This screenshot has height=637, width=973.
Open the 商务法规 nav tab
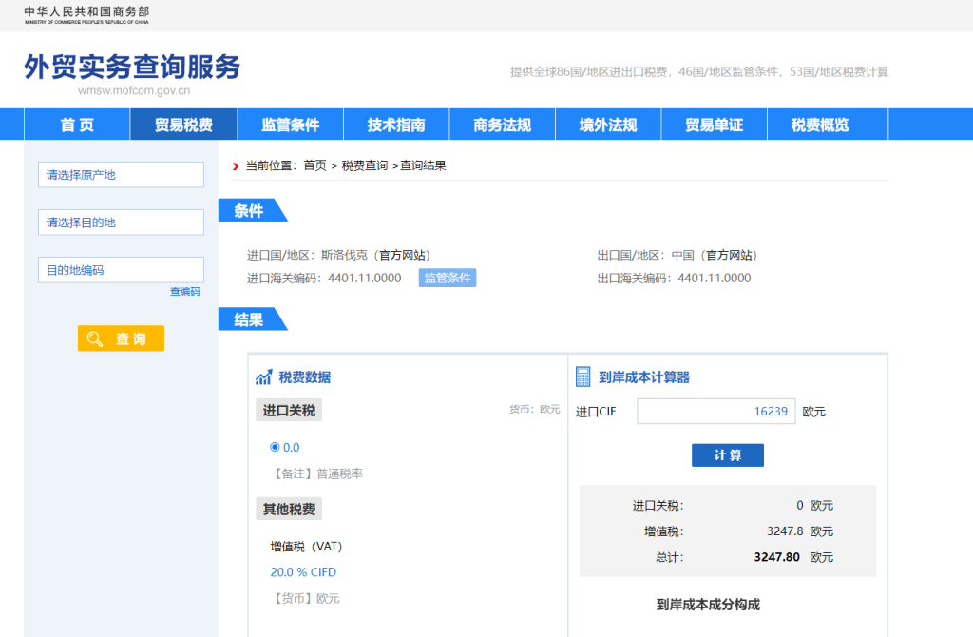coord(502,125)
